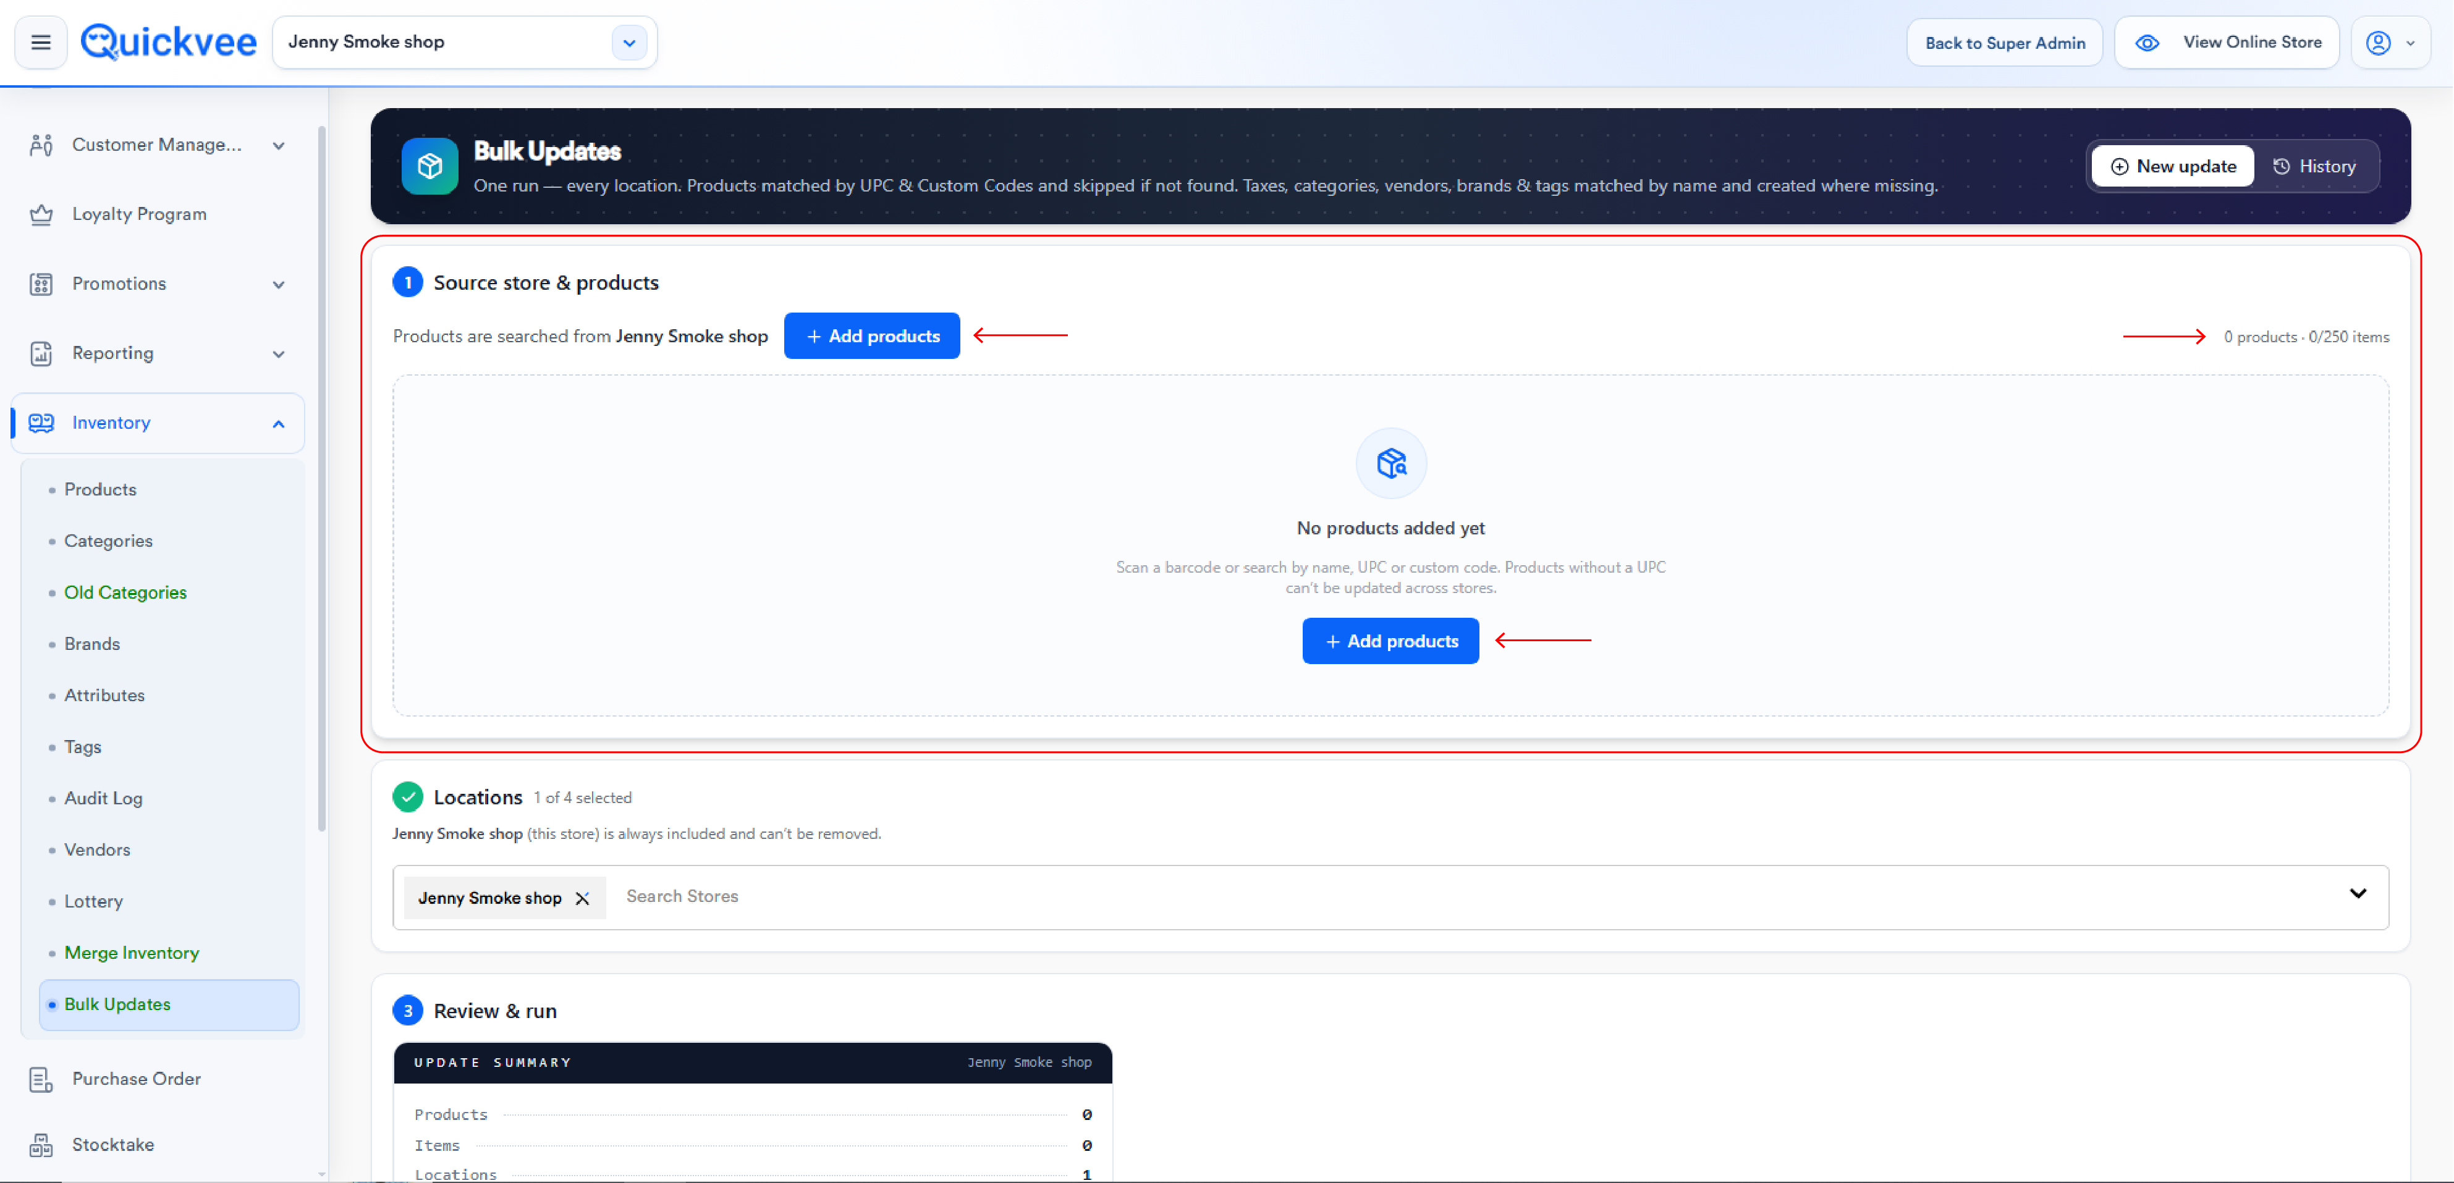
Task: Click the Source store & products heading
Action: pyautogui.click(x=546, y=283)
